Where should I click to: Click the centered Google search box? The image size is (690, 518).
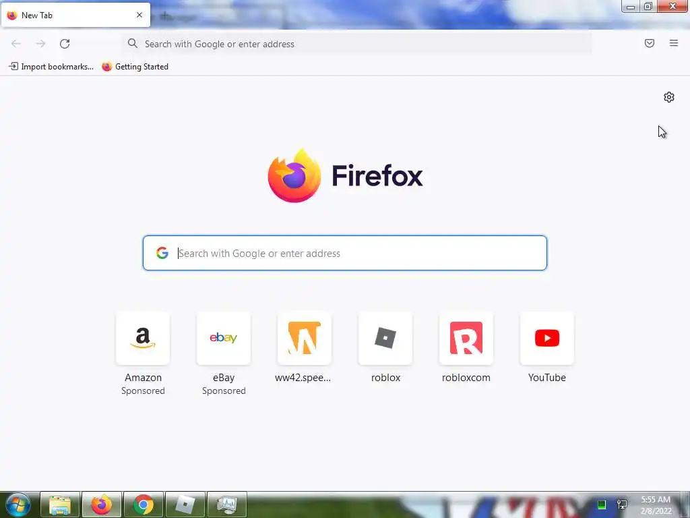(344, 253)
